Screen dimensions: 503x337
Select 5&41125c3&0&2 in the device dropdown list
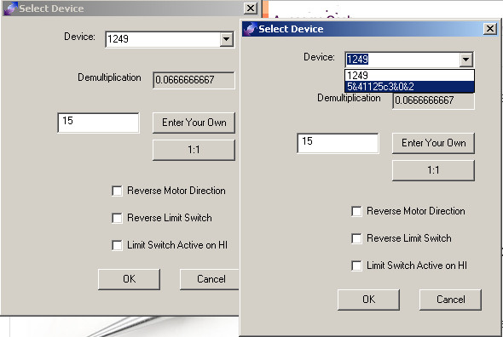click(410, 87)
